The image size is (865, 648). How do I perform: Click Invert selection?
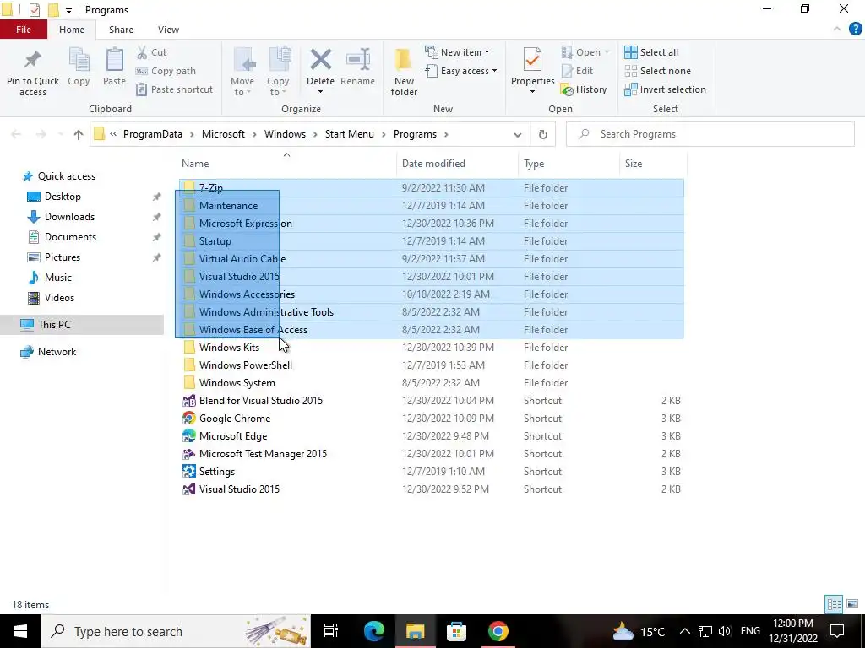pos(666,89)
